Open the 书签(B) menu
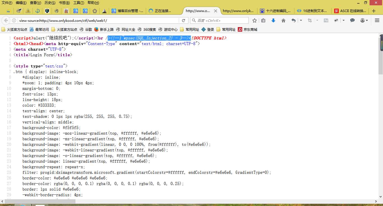 tap(64, 3)
